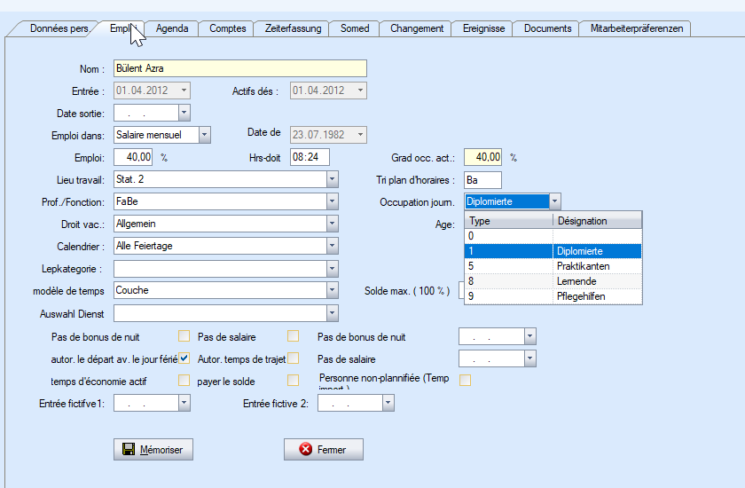The height and width of the screenshot is (488, 745).
Task: Open the 'modèle de temps' dropdown
Action: 333,290
